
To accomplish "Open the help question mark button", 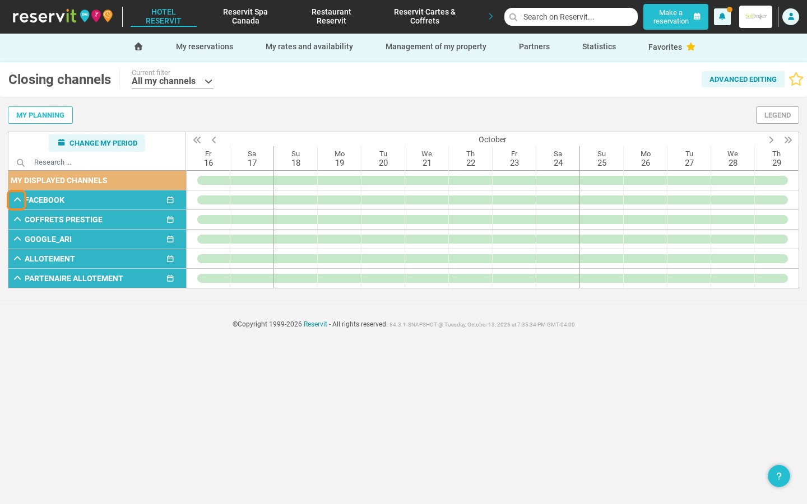I will [x=779, y=476].
